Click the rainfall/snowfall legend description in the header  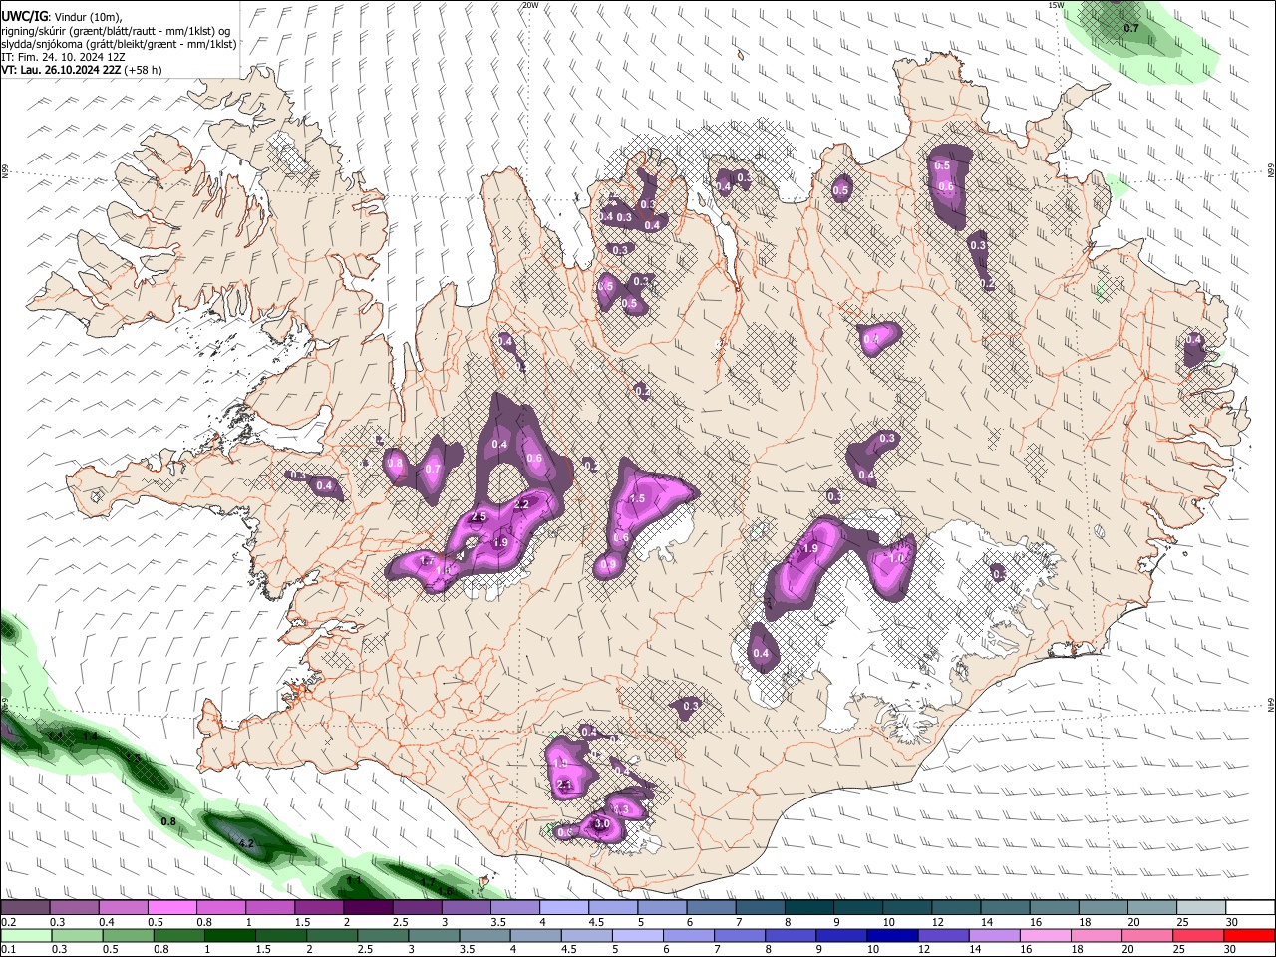[x=119, y=37]
